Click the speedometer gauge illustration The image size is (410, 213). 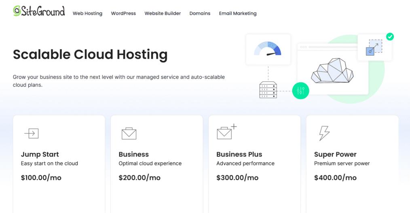pyautogui.click(x=268, y=49)
